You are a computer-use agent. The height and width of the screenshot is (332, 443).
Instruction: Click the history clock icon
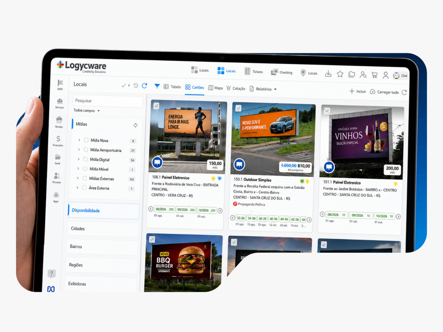coord(136,85)
